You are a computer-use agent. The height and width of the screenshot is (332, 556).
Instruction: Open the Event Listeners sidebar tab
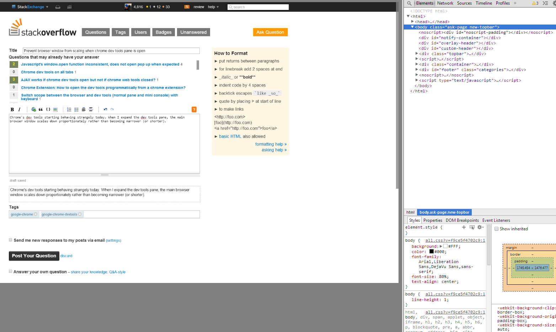click(496, 220)
